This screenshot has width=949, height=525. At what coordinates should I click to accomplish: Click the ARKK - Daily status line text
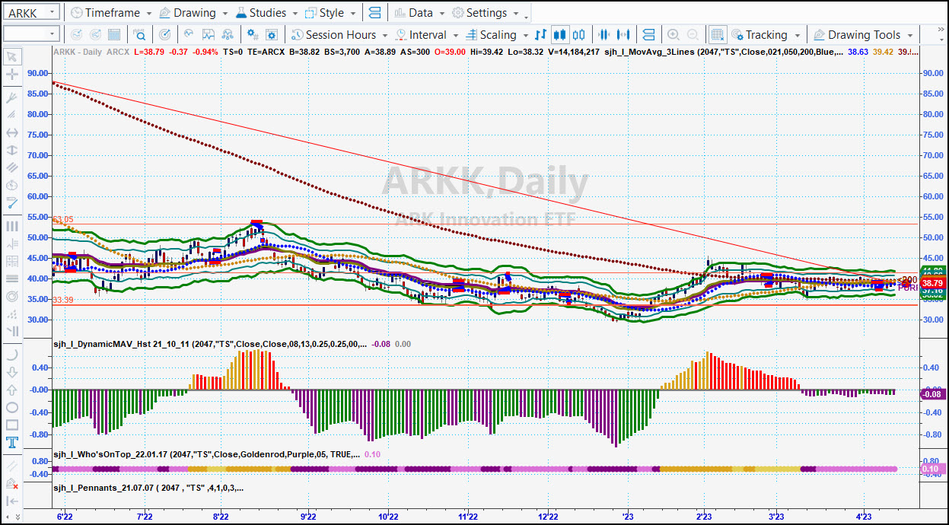(78, 52)
